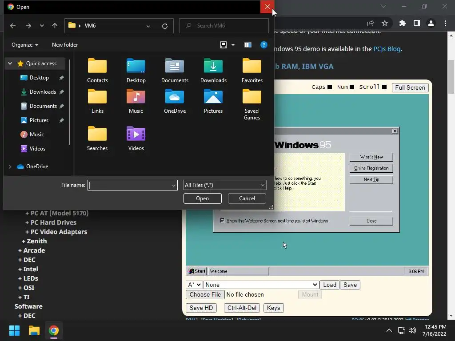Click the File name input field
The width and height of the screenshot is (455, 341).
[x=132, y=185]
